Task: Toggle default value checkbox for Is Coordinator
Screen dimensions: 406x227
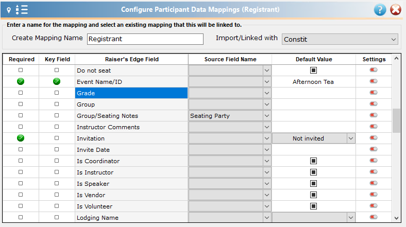Action: click(313, 161)
